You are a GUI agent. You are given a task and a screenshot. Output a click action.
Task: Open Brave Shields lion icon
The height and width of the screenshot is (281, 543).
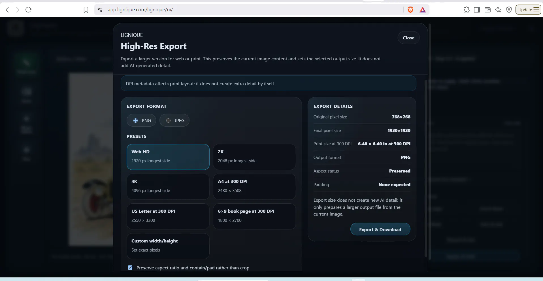410,10
